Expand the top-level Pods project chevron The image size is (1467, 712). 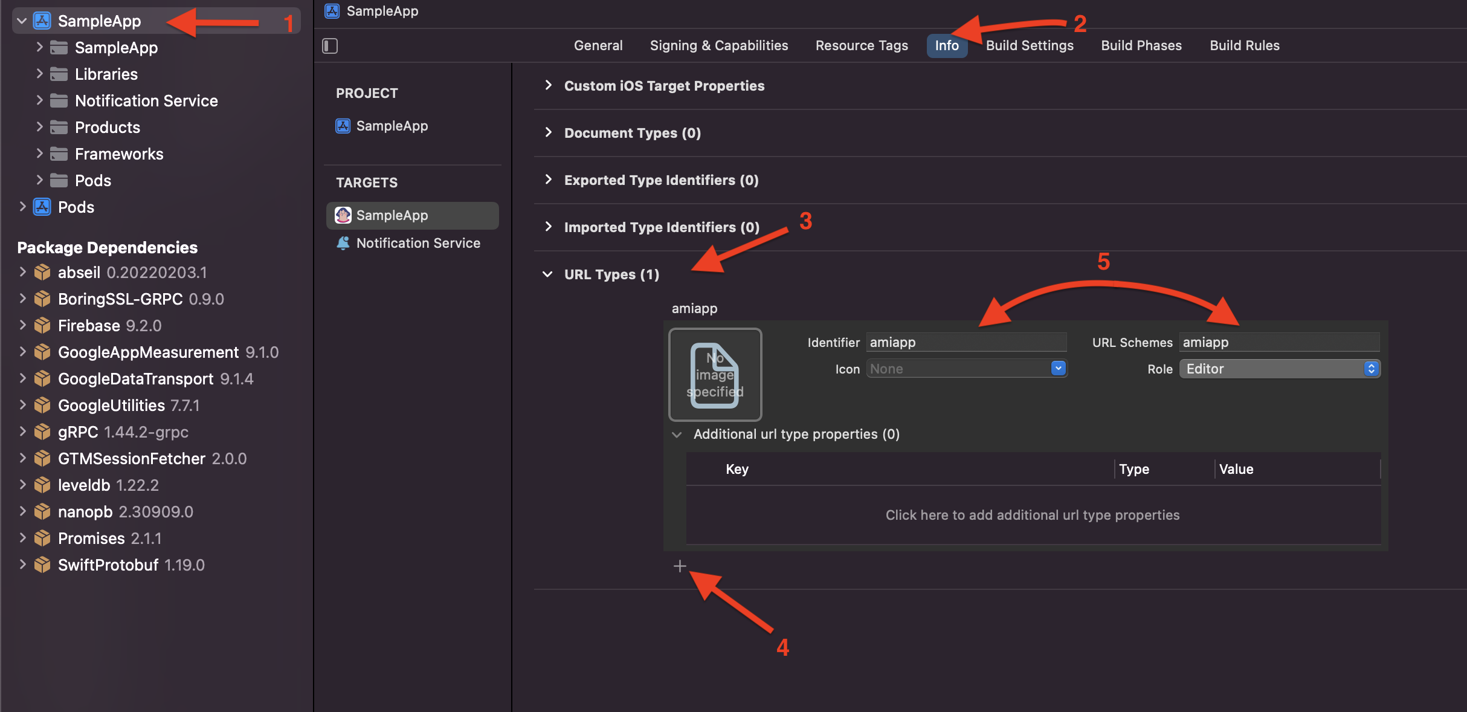click(22, 207)
